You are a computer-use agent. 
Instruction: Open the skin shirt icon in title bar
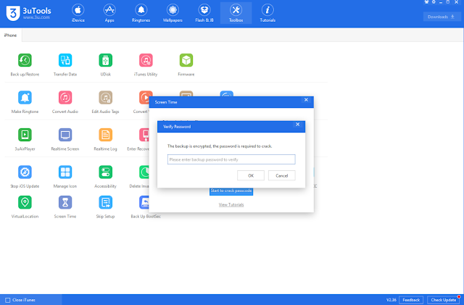coord(426,2)
